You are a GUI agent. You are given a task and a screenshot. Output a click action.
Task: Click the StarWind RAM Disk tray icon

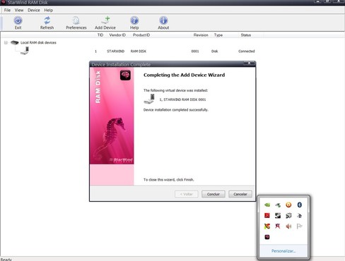point(267,237)
